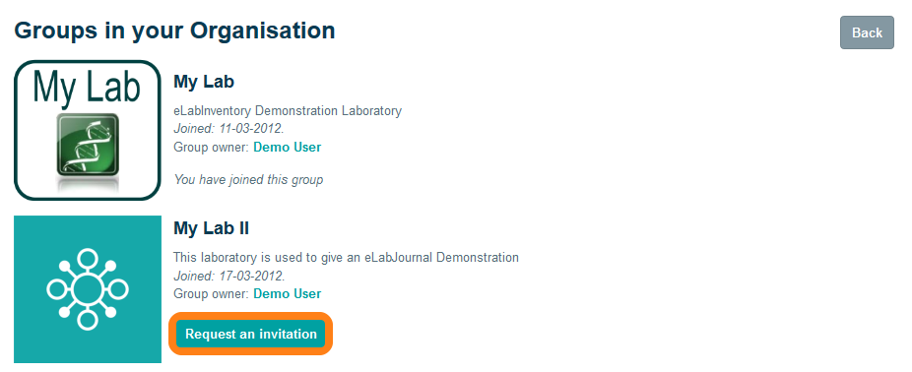Open the My Lab II group heading
The height and width of the screenshot is (372, 912).
(211, 228)
